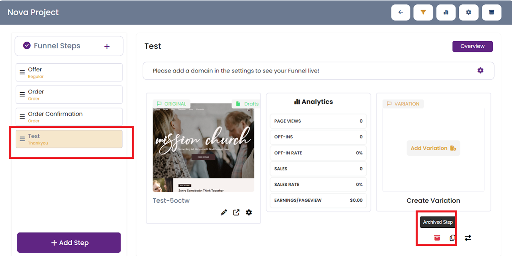Screen dimensions: 512x256
Task: Open the funnel filter icon in header
Action: coord(423,12)
